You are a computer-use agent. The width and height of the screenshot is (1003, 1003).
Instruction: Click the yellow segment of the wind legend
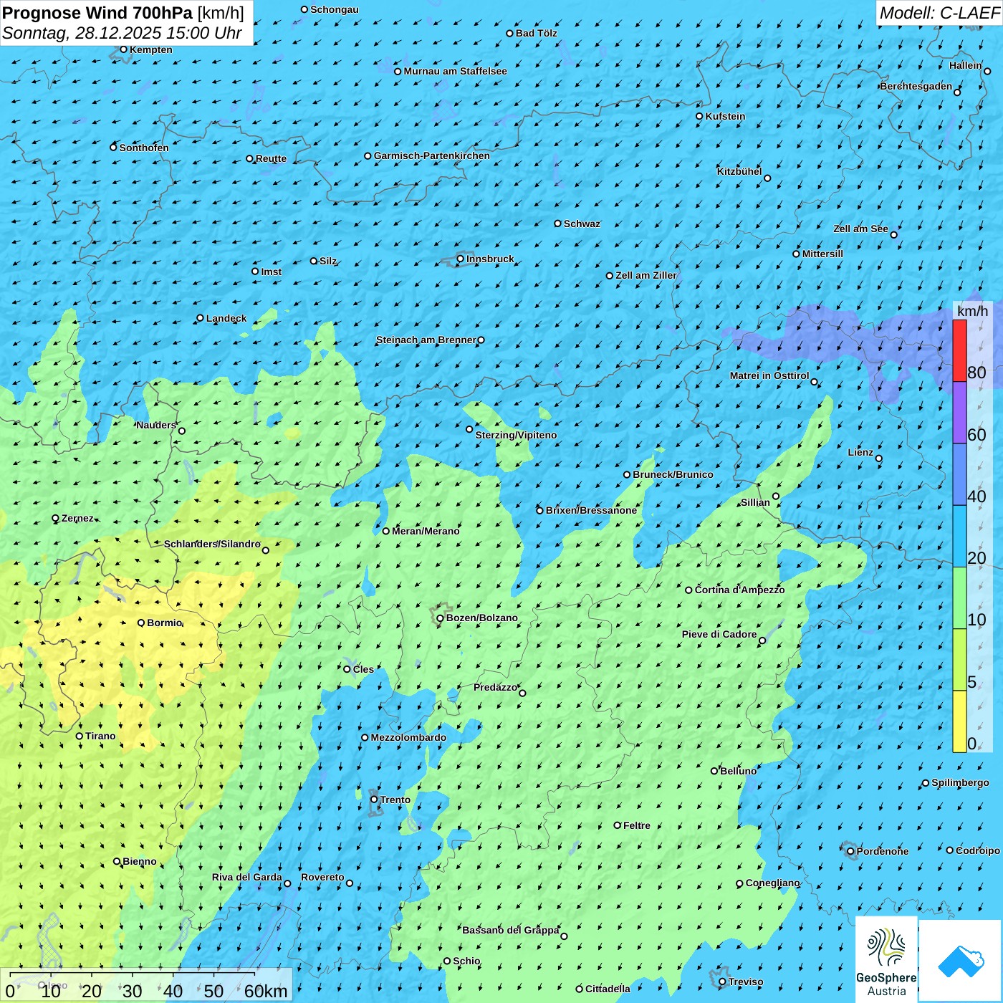[x=959, y=721]
